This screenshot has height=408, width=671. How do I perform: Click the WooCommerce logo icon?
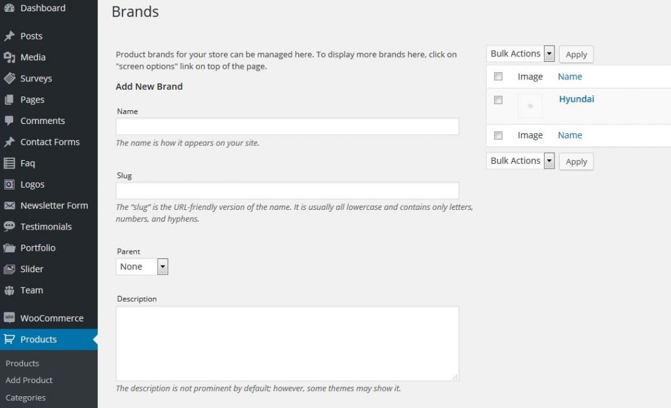click(x=9, y=318)
